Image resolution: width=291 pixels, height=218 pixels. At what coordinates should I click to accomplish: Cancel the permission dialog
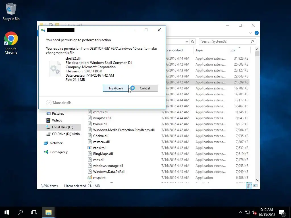coord(145,88)
